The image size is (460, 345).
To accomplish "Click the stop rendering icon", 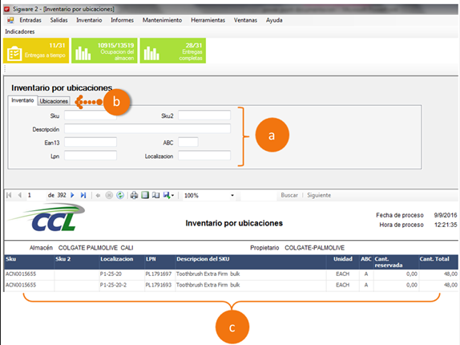I will (x=109, y=195).
